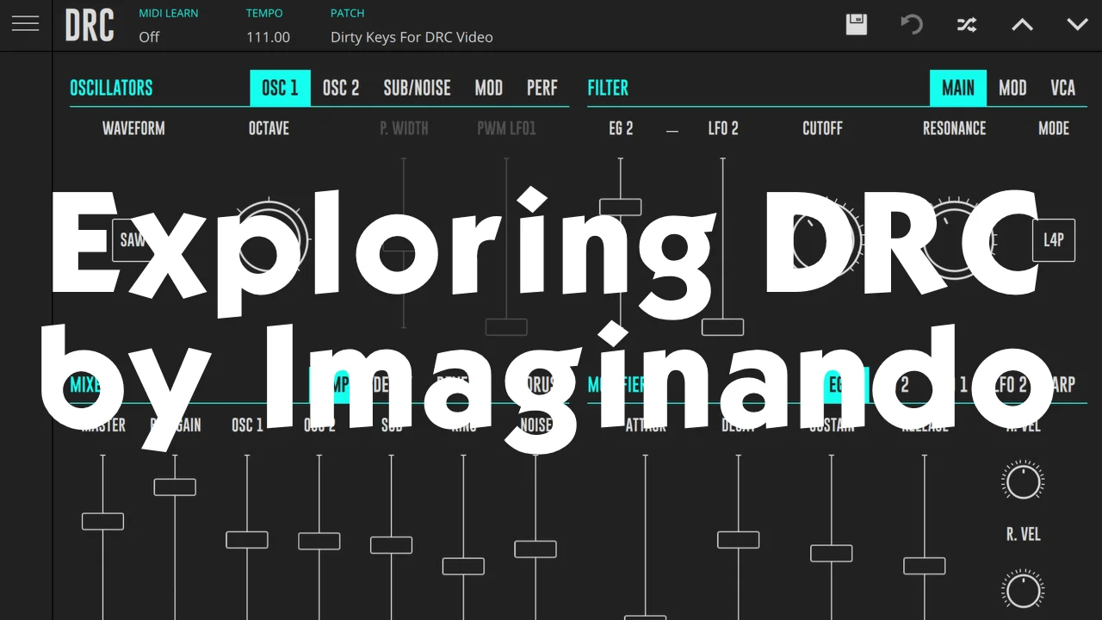The width and height of the screenshot is (1102, 620).
Task: Click the RESONANCE label
Action: point(954,128)
